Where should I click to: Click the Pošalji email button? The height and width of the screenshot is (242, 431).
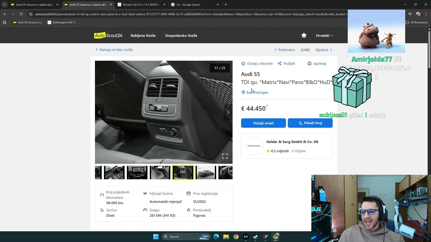(x=263, y=123)
